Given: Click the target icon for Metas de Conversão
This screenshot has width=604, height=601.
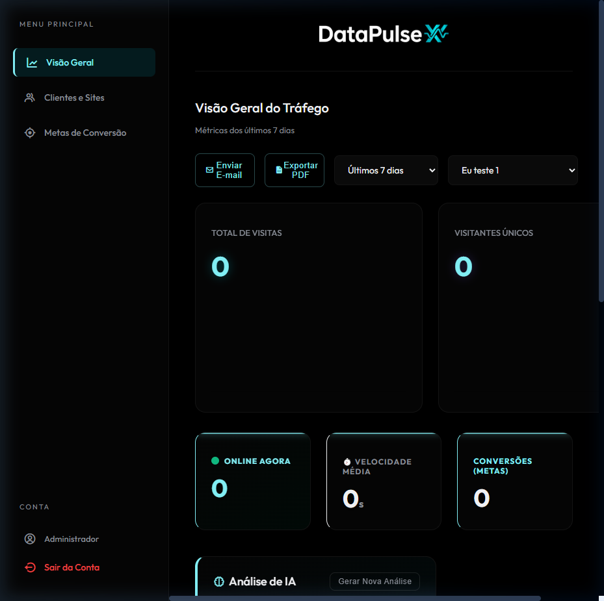Looking at the screenshot, I should point(29,133).
